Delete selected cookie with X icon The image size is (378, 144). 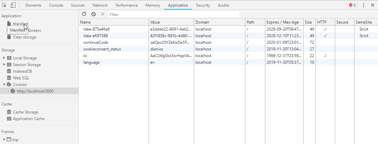[x=103, y=14]
